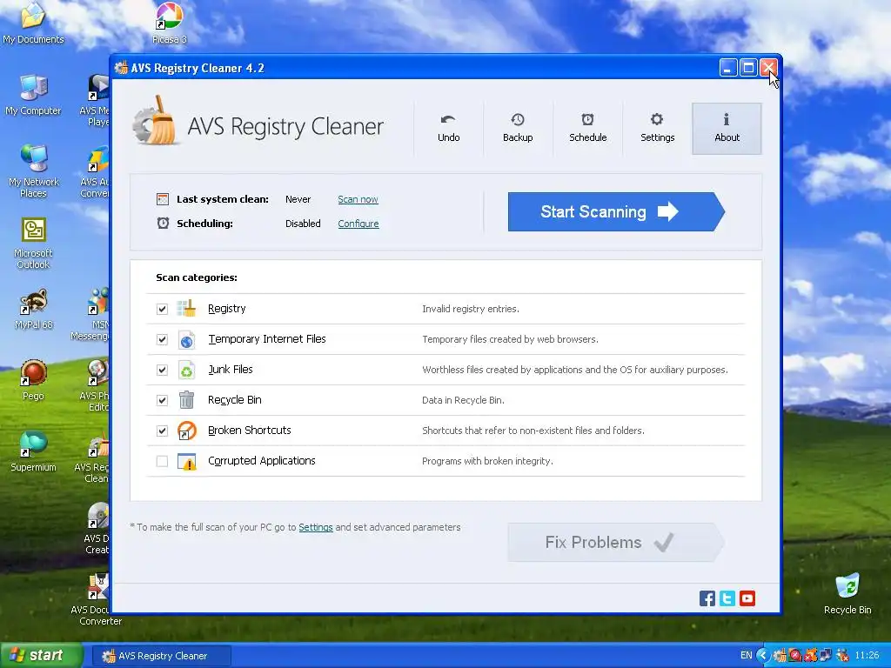Open the YouTube icon in the footer
The height and width of the screenshot is (668, 891).
(x=747, y=598)
